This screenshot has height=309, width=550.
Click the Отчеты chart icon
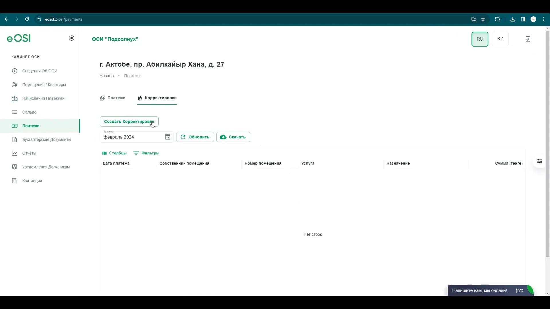[15, 153]
